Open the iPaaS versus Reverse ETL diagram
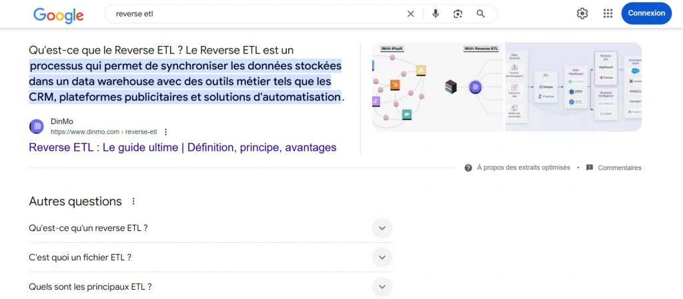 [438, 87]
